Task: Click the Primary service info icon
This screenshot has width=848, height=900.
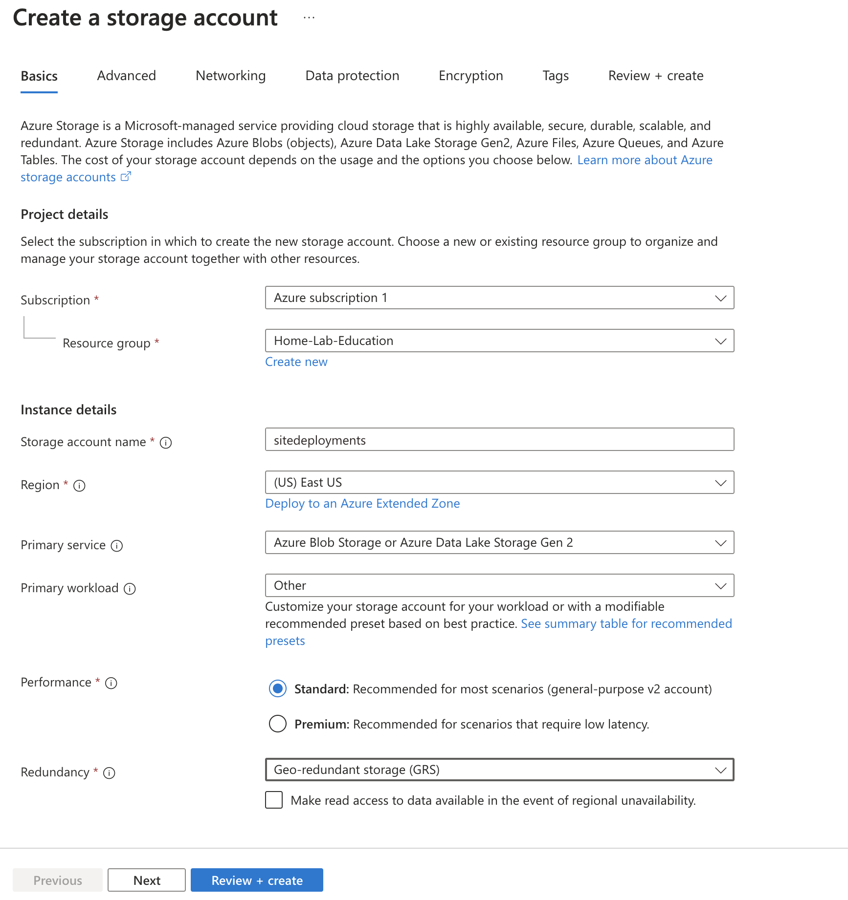Action: [x=117, y=546]
